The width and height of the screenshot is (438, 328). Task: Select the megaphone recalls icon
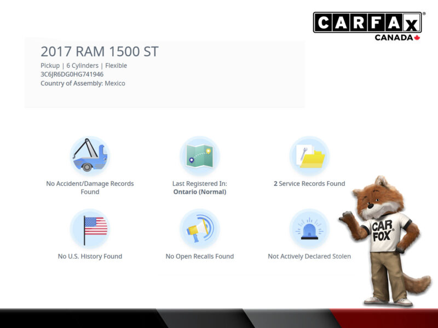point(200,229)
